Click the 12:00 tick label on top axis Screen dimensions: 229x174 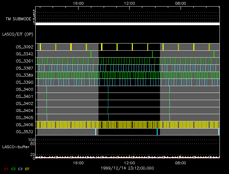[130, 3]
